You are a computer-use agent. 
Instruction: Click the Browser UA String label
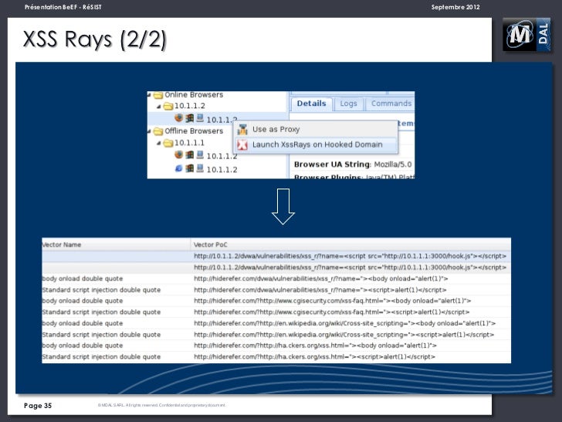click(x=332, y=165)
